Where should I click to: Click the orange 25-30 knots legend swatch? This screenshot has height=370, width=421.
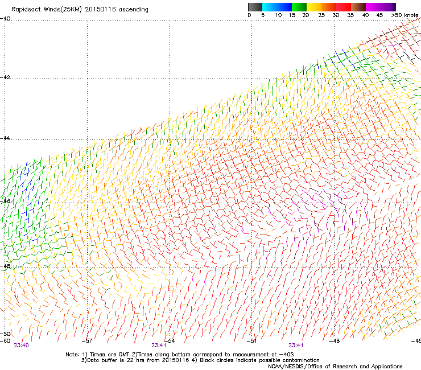(x=329, y=7)
